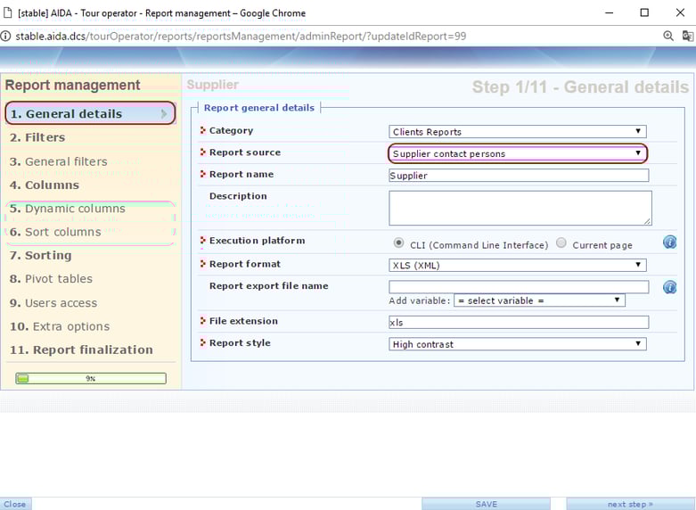Open the 4. Columns step
This screenshot has width=696, height=510.
tap(45, 185)
